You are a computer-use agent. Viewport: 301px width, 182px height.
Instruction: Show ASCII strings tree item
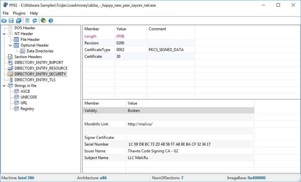click(x=25, y=91)
